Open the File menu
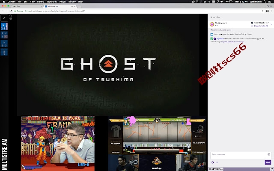 (x=20, y=2)
